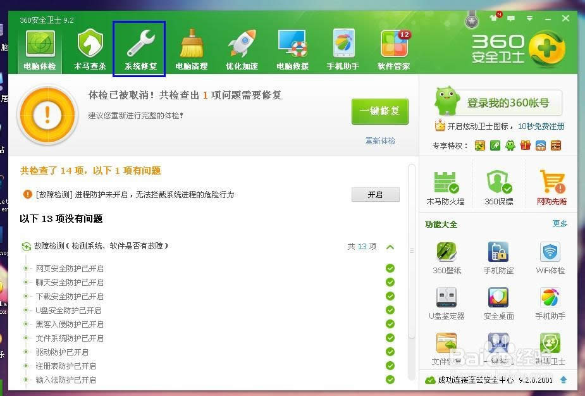This screenshot has width=585, height=396.
Task: Collapse the 故障检测 section chevron
Action: pyautogui.click(x=390, y=247)
